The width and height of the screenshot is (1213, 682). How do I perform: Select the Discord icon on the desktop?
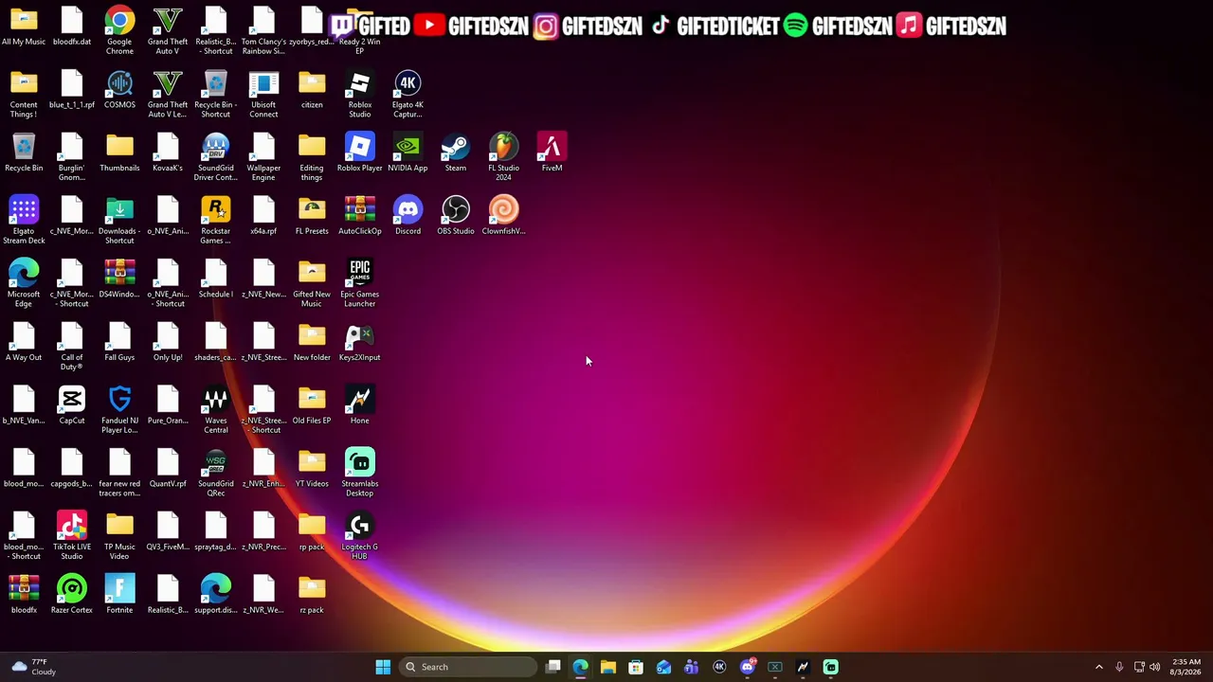(407, 216)
